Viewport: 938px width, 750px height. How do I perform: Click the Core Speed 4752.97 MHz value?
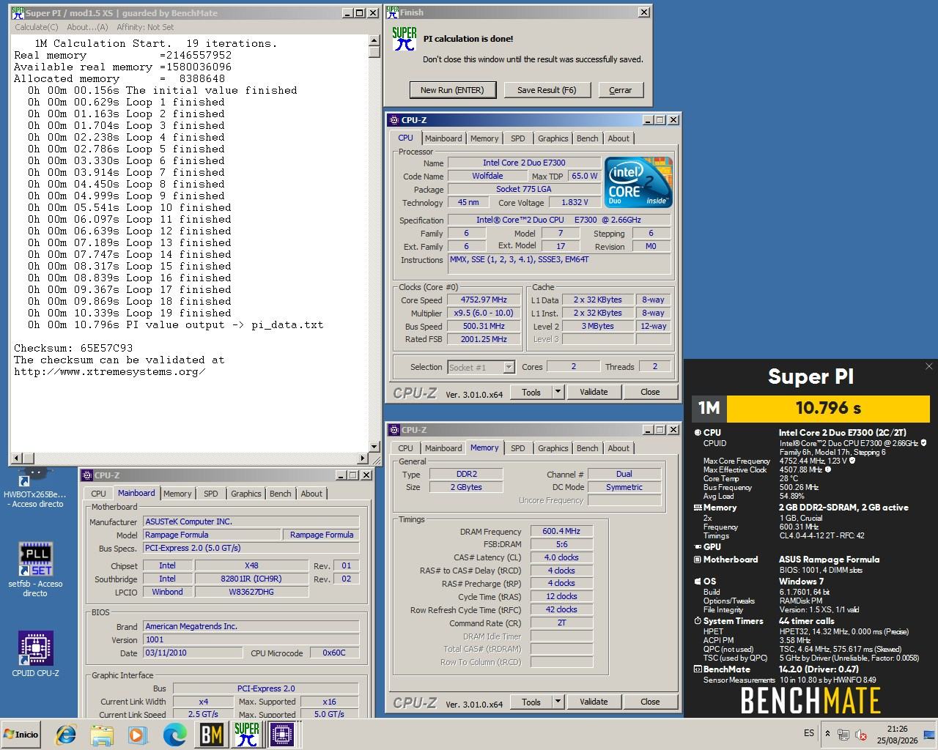pyautogui.click(x=484, y=300)
